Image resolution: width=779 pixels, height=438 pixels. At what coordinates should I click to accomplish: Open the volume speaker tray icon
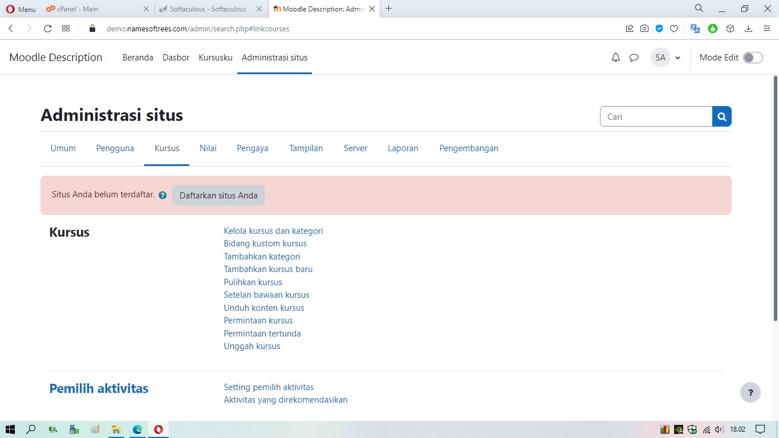[x=719, y=429]
